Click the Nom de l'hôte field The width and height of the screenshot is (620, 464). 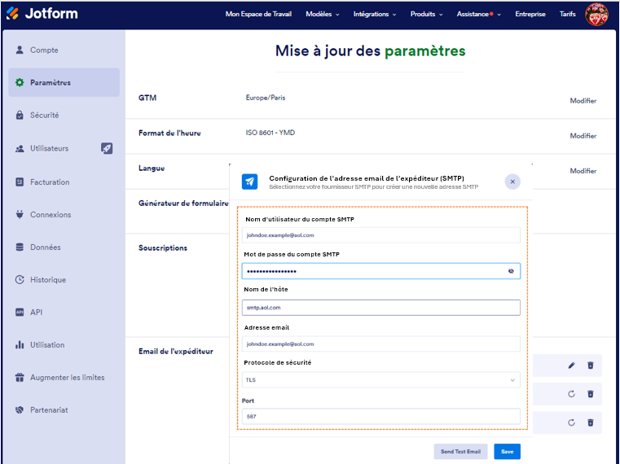[380, 308]
